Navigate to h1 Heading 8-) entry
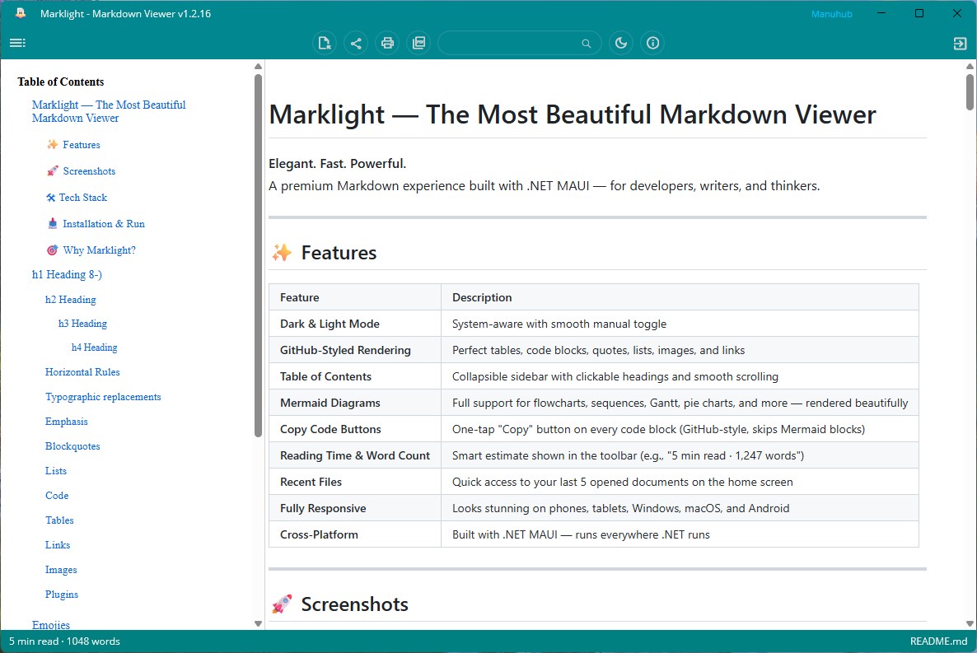 pyautogui.click(x=67, y=274)
